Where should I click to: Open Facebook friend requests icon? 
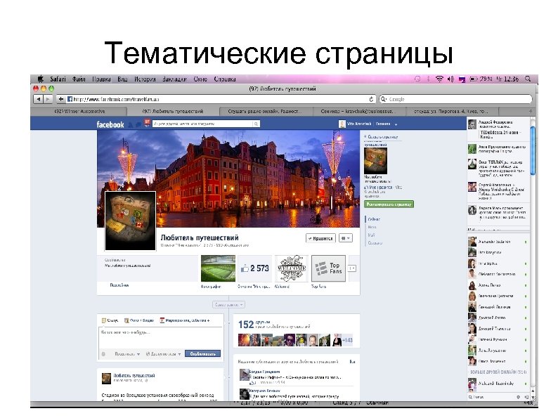click(x=131, y=124)
